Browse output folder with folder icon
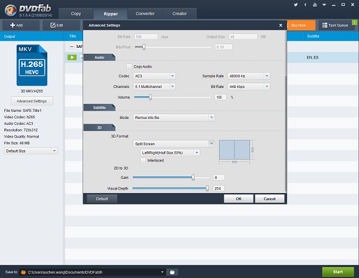Screen dimensions: 359x278 [x=172, y=272]
